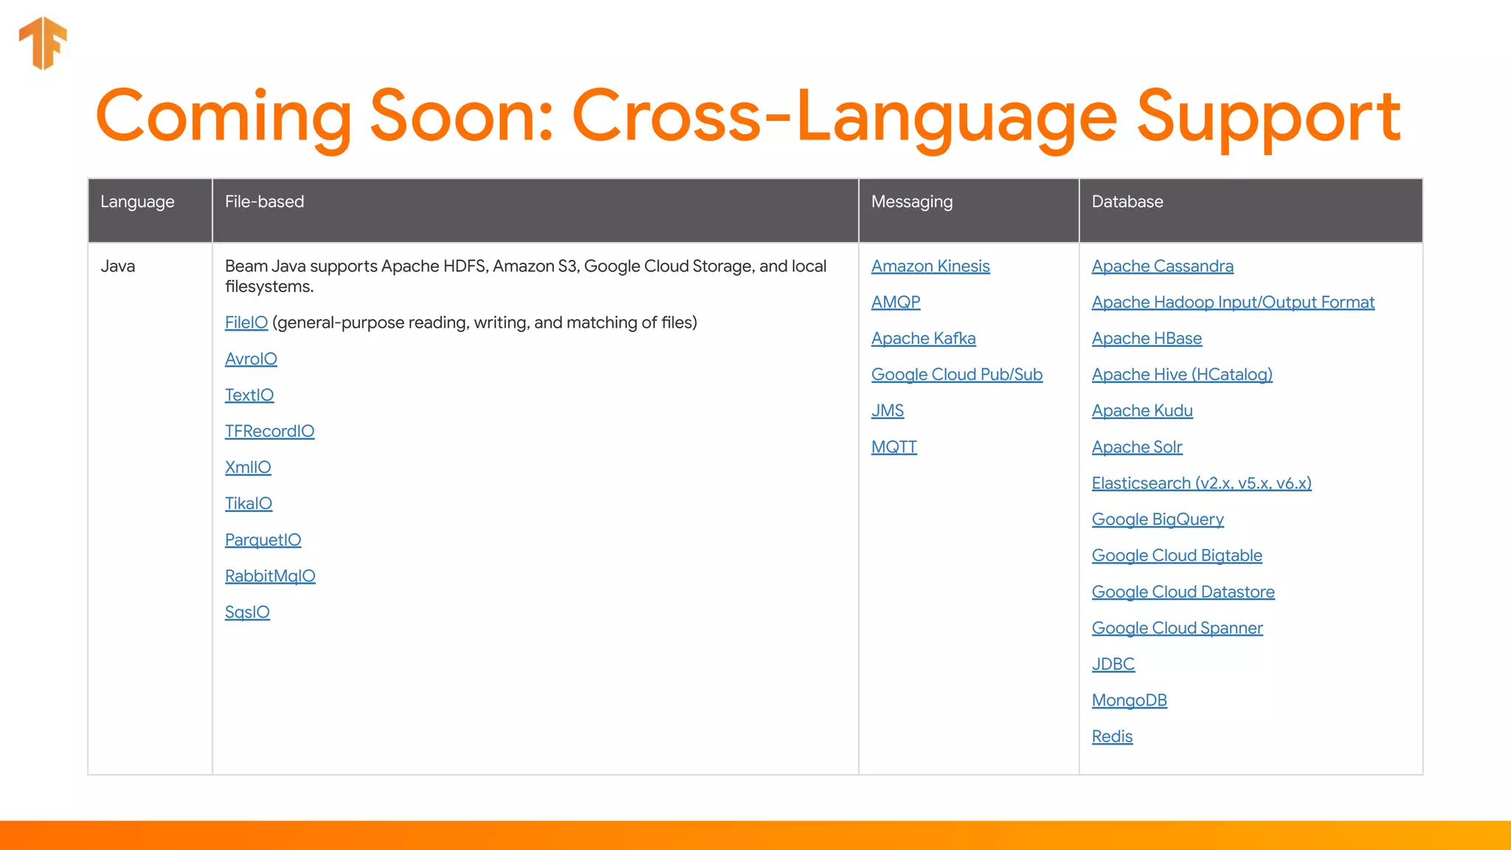Screen dimensions: 1511x850
Task: Follow the Apache HBase link
Action: pyautogui.click(x=1147, y=339)
